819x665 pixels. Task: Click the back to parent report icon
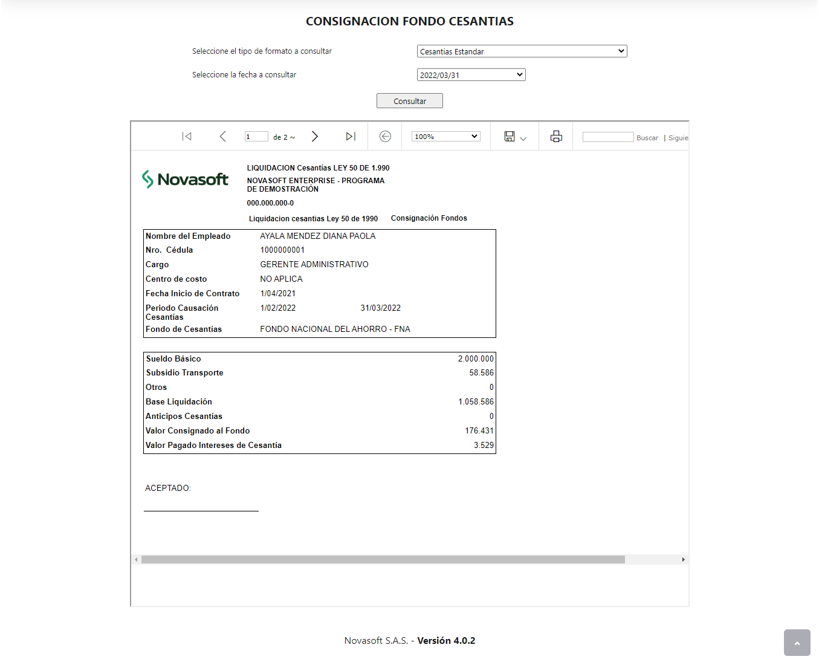385,137
